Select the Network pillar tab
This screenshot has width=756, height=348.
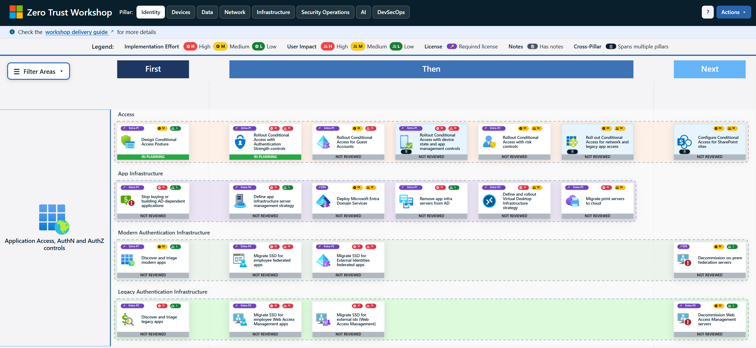click(x=235, y=12)
